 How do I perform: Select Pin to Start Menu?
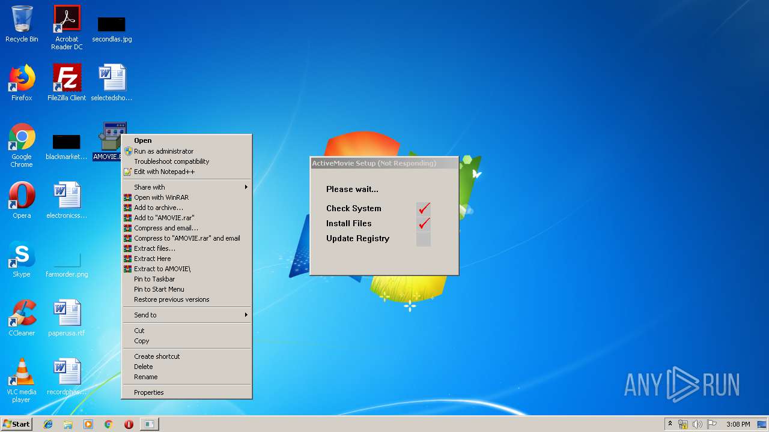coord(187,289)
